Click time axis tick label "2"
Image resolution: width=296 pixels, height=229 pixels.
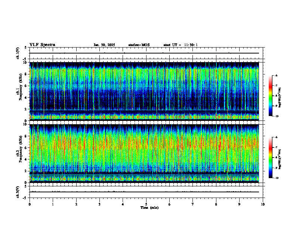point(76,204)
